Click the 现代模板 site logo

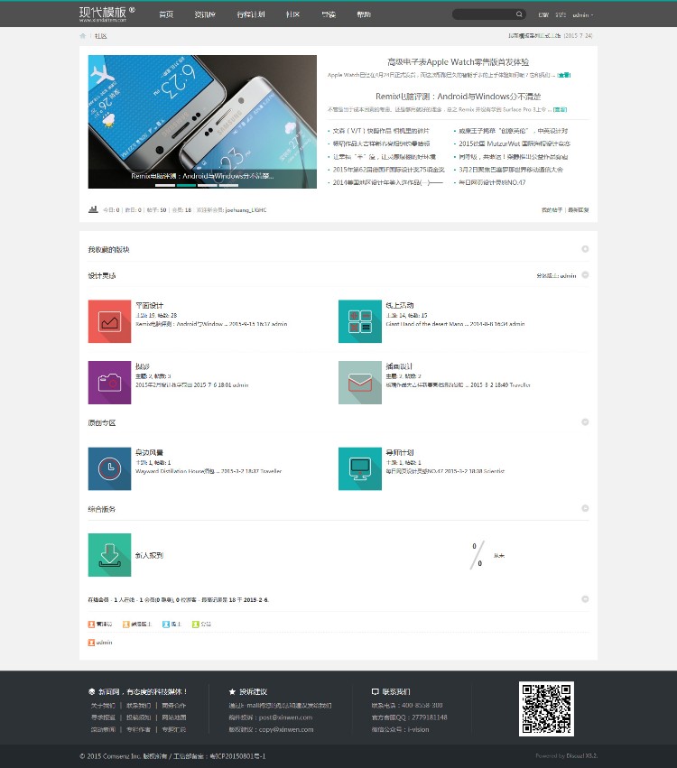(107, 14)
